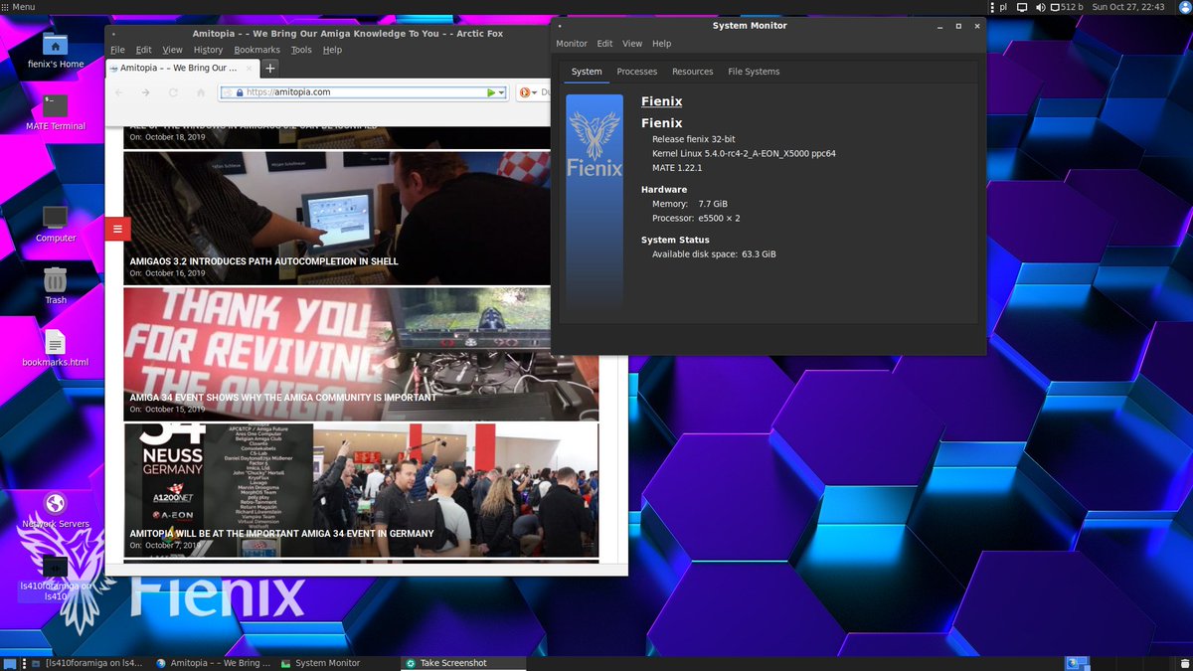Viewport: 1193px width, 671px height.
Task: Click the padlock icon in the address bar
Action: [x=239, y=92]
